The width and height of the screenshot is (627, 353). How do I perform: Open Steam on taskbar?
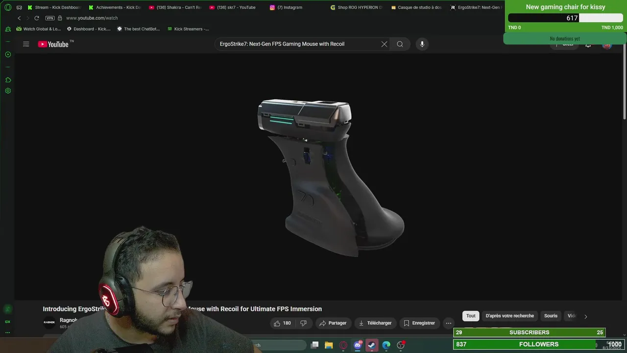click(x=372, y=345)
